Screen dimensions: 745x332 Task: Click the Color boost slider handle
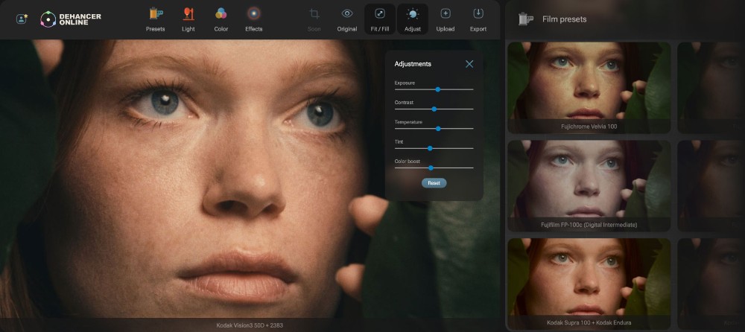tap(431, 167)
